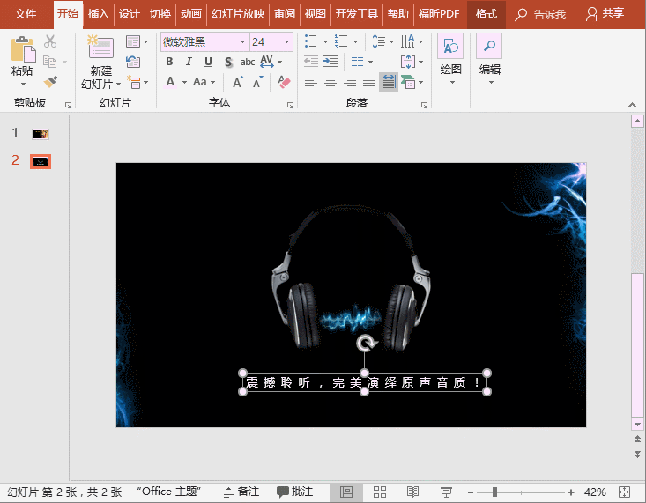Click the Copy icon in clipboard group
This screenshot has height=503, width=646.
click(x=50, y=62)
